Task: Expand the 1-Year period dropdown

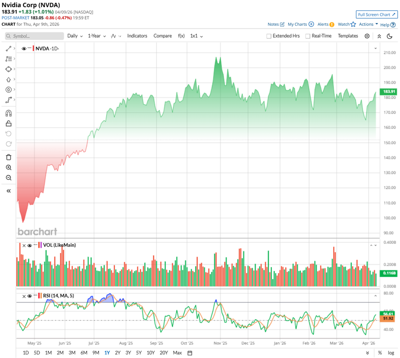Action: 97,36
